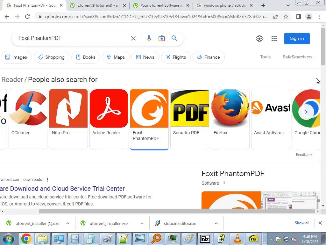Open the Windows Start menu
The height and width of the screenshot is (245, 326).
coord(8,239)
